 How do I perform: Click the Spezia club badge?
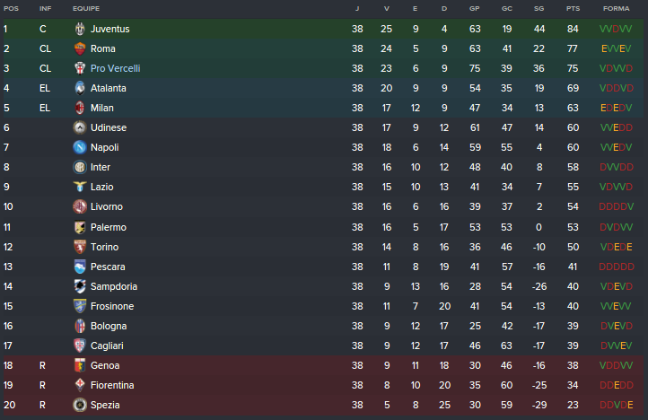point(80,405)
